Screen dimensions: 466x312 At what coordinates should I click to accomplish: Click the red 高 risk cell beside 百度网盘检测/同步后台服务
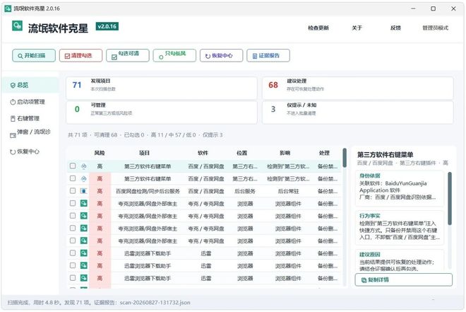point(100,191)
